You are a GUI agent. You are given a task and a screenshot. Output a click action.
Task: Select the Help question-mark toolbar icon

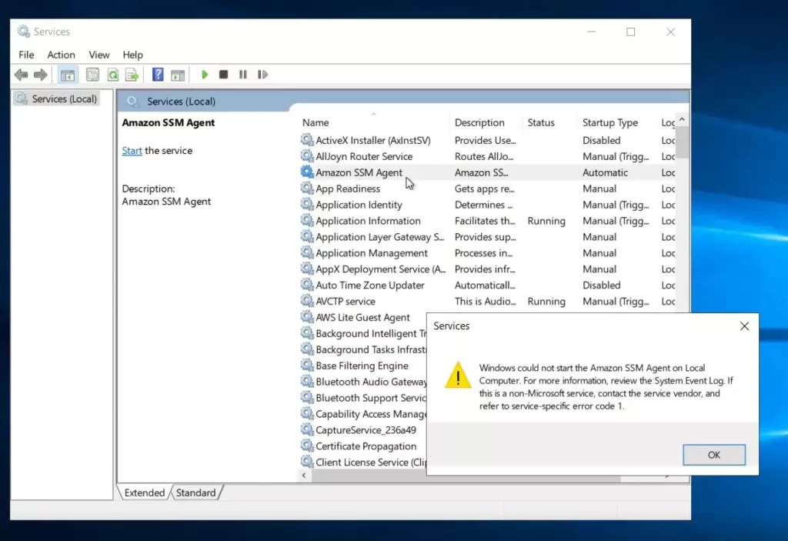(158, 74)
